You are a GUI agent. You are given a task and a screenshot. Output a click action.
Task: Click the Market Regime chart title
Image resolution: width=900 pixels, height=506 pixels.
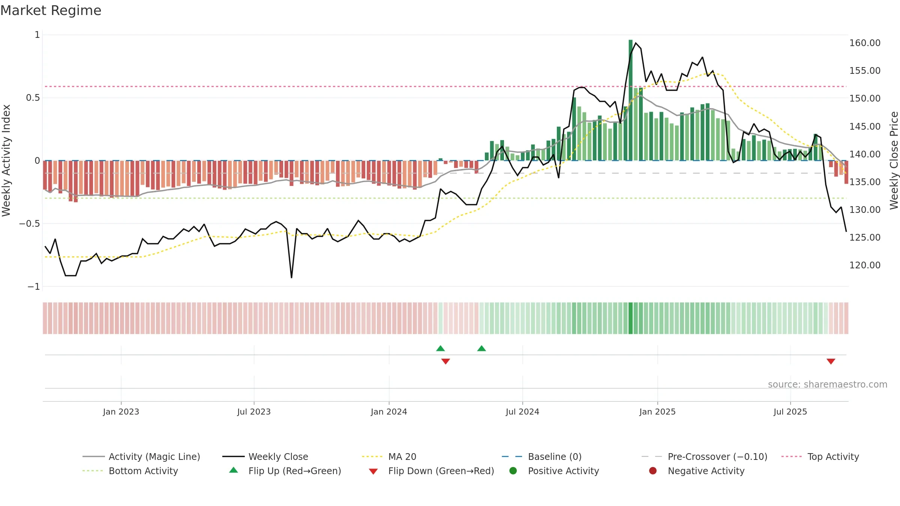(x=51, y=10)
